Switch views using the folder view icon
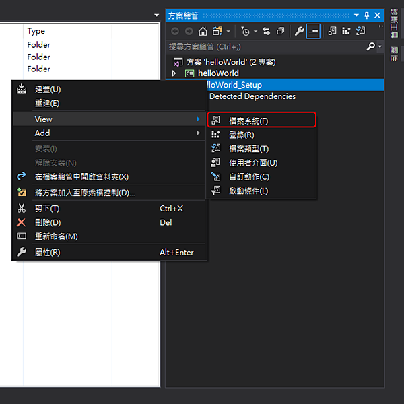The height and width of the screenshot is (404, 404). coord(217,31)
